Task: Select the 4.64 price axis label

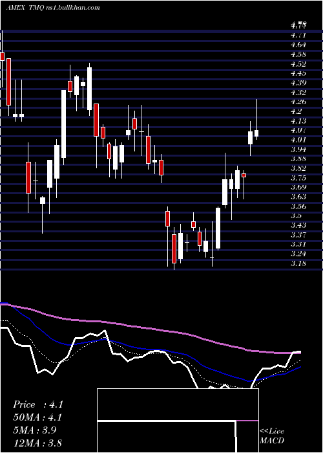Action: (298, 45)
